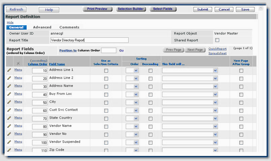The image size is (271, 161).
Task: Click the Selection Builder button
Action: pyautogui.click(x=131, y=9)
